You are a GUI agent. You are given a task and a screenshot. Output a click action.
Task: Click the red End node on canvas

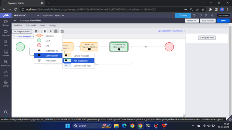[x=169, y=47]
